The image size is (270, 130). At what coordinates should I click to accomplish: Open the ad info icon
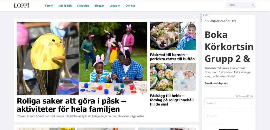coord(206,15)
